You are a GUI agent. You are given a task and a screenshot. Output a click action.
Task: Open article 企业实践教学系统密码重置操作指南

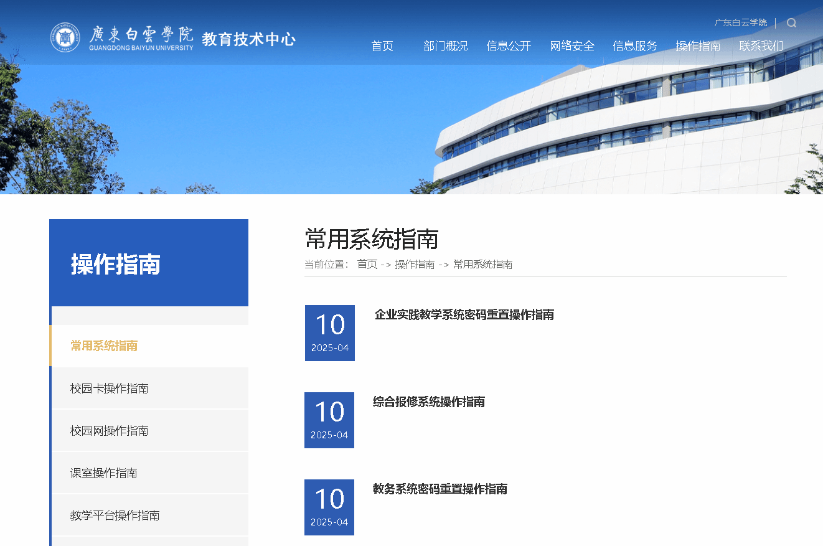(464, 315)
